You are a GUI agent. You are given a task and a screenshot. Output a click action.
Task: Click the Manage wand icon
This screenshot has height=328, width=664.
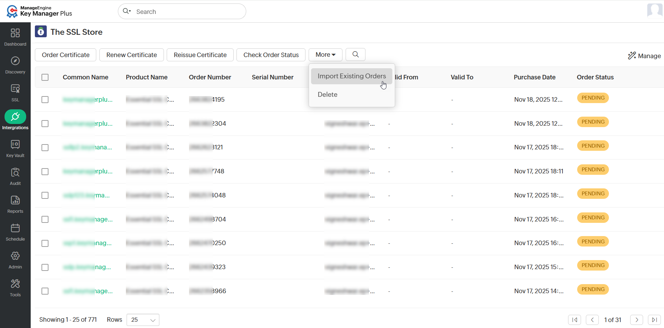click(632, 56)
